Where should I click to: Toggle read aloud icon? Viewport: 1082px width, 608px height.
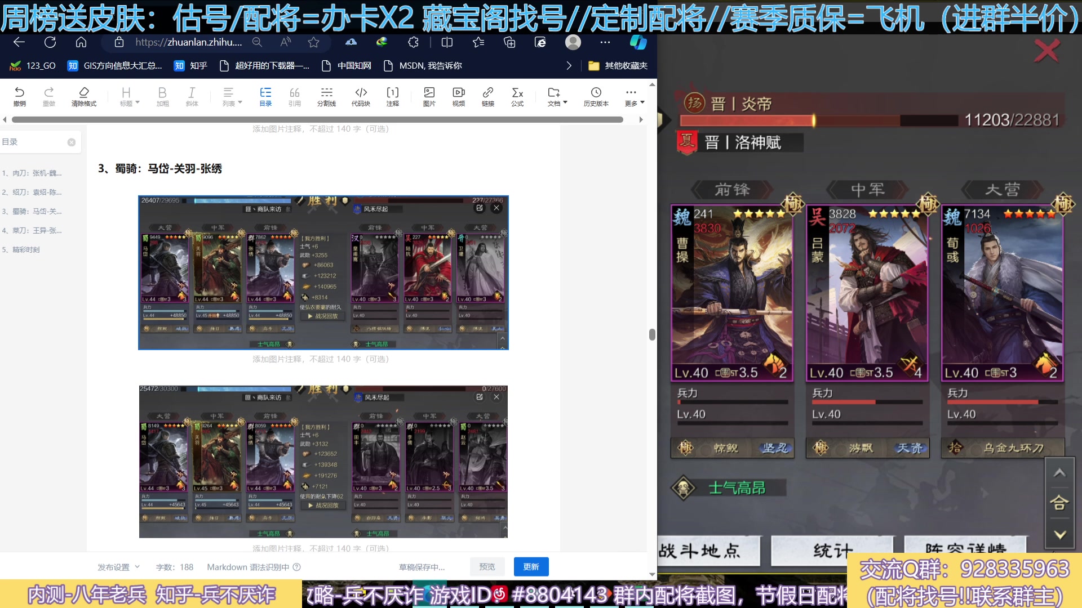pos(286,42)
